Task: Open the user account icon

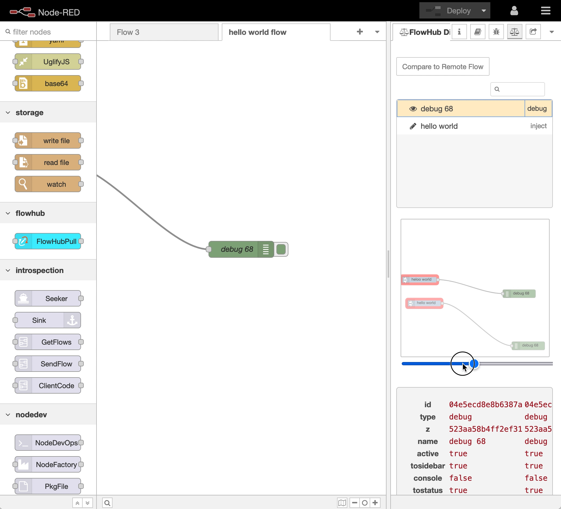Action: (514, 11)
